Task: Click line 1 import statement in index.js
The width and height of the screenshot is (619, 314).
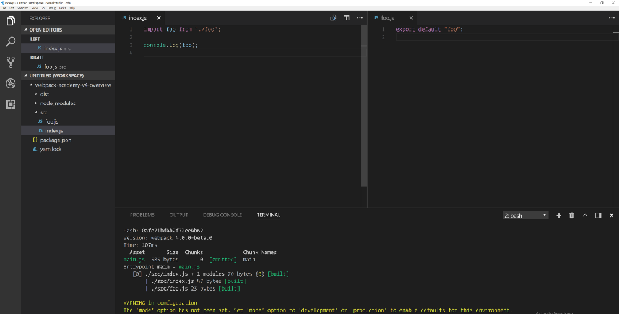Action: pos(182,29)
